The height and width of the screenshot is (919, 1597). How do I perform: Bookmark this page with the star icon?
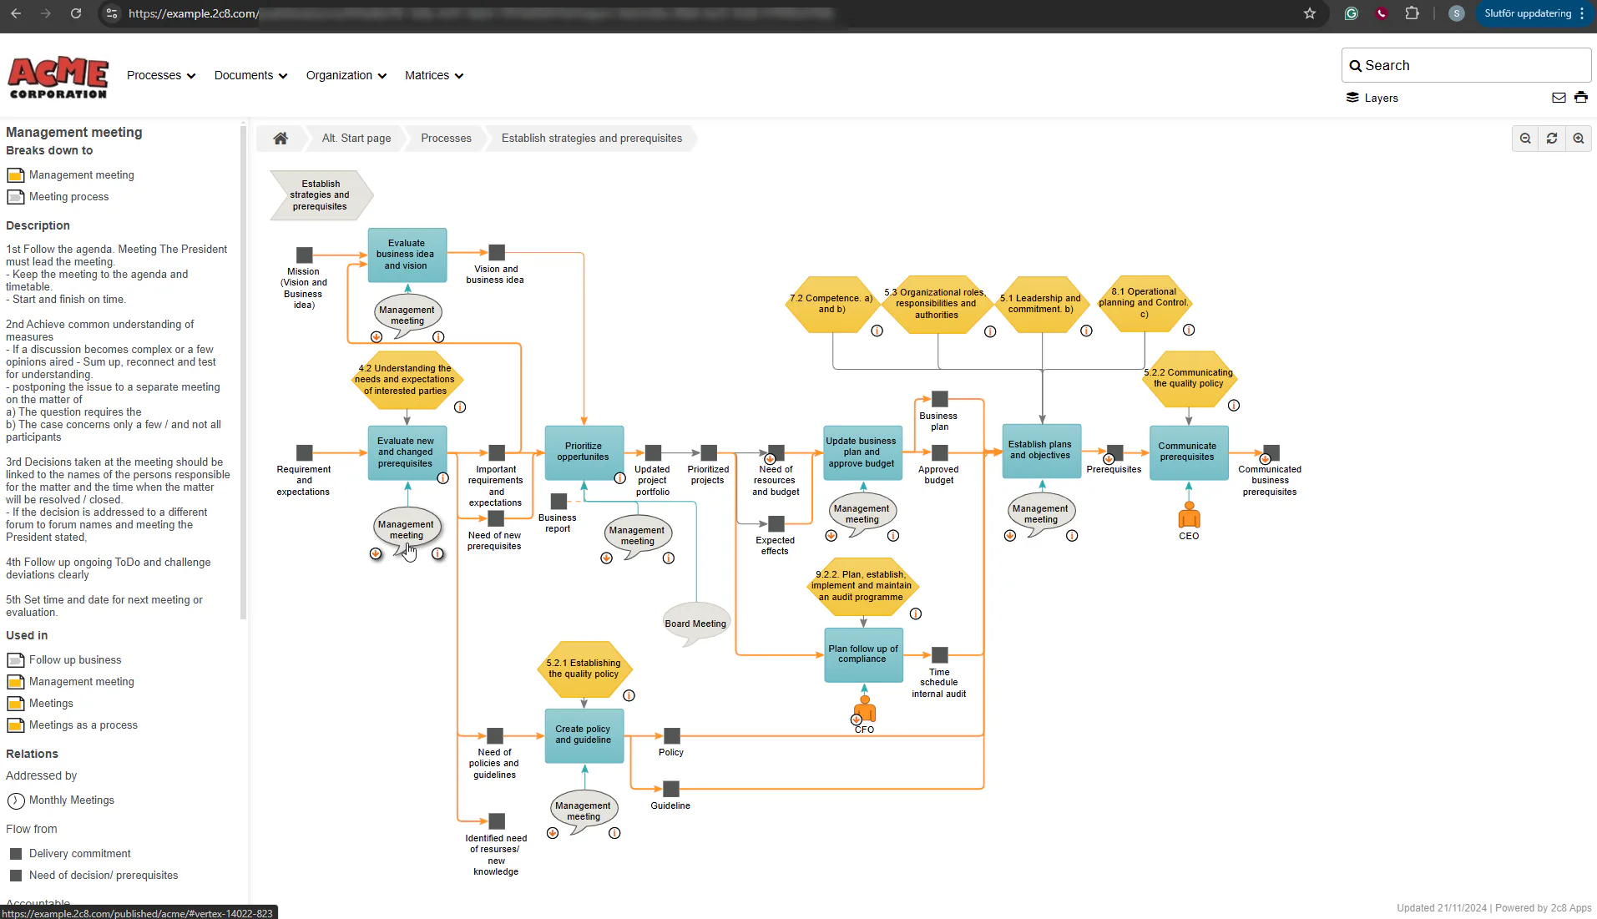point(1310,13)
